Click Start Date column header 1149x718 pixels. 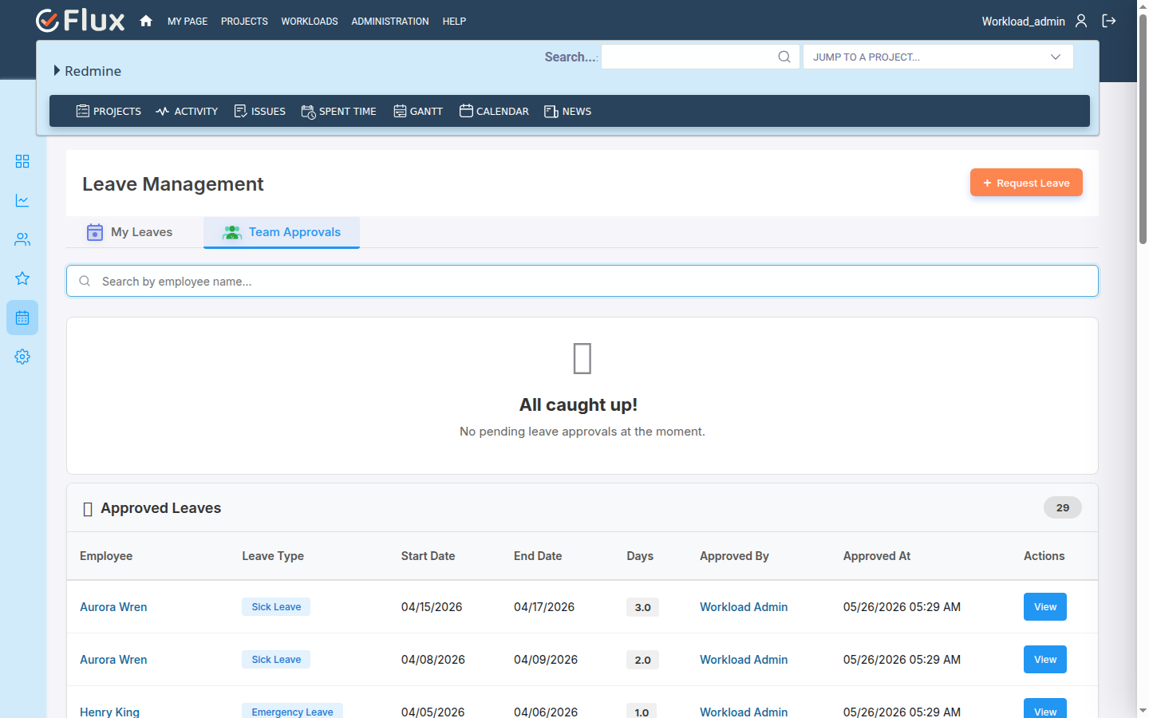(x=428, y=556)
